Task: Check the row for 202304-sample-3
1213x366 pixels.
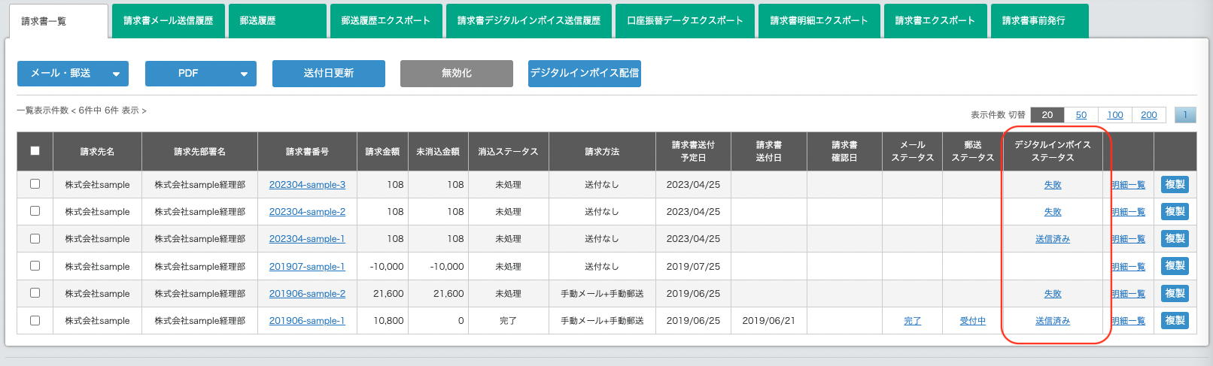Action: (x=35, y=184)
